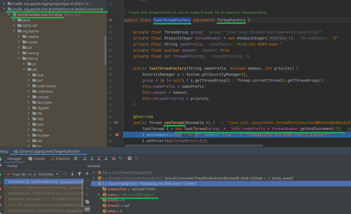
Task: Select the naming package in tree
Action: click(x=33, y=53)
